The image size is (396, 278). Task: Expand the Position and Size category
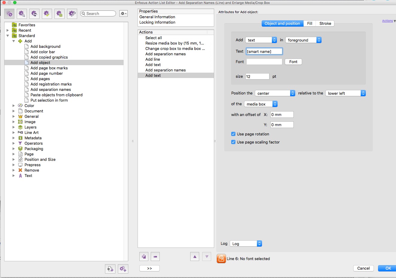[x=13, y=159]
